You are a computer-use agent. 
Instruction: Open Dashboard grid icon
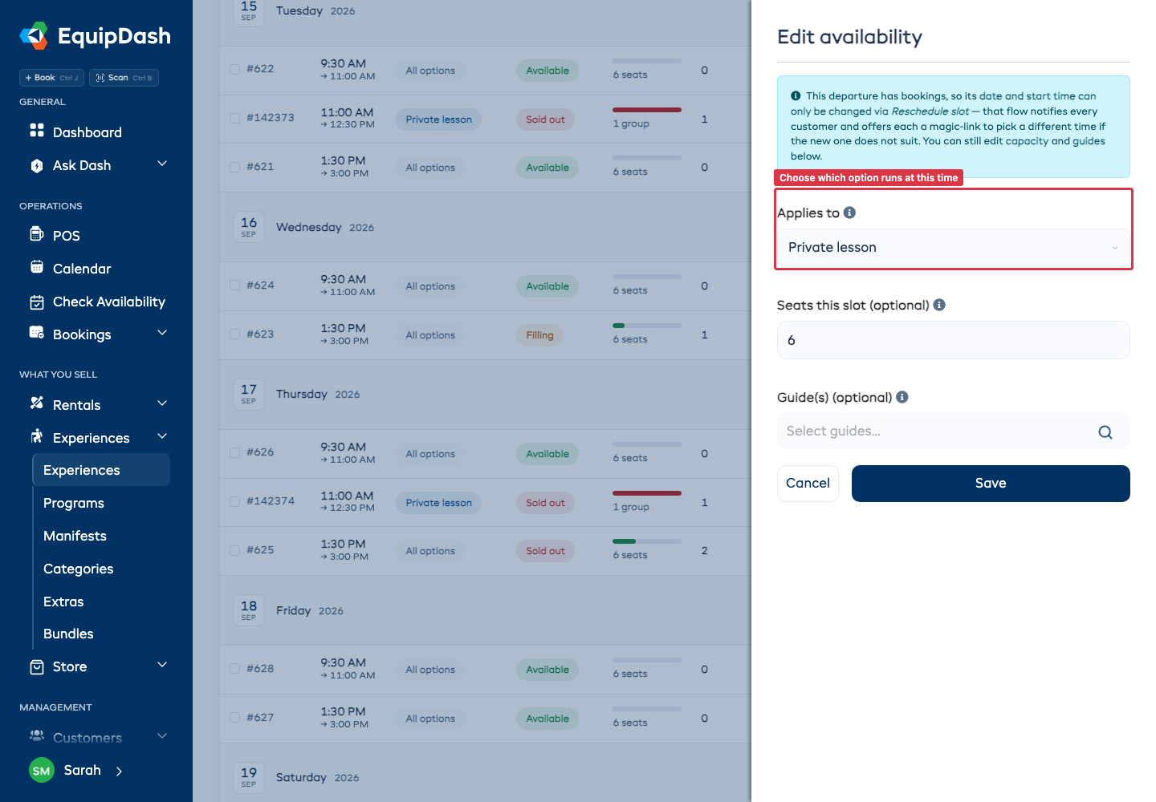point(37,130)
